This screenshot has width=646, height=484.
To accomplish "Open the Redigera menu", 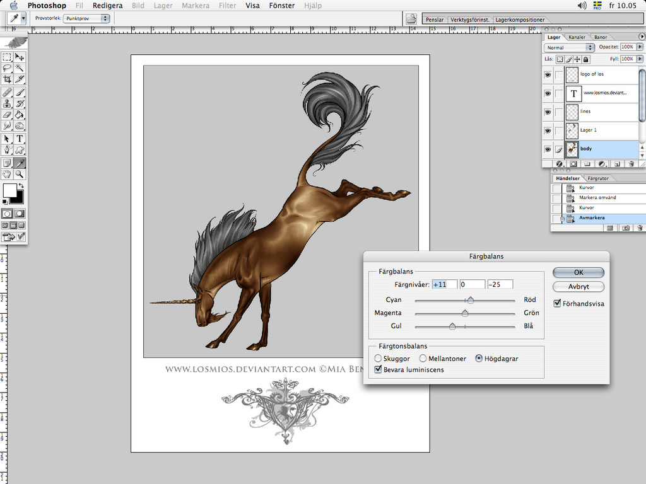I will [107, 5].
